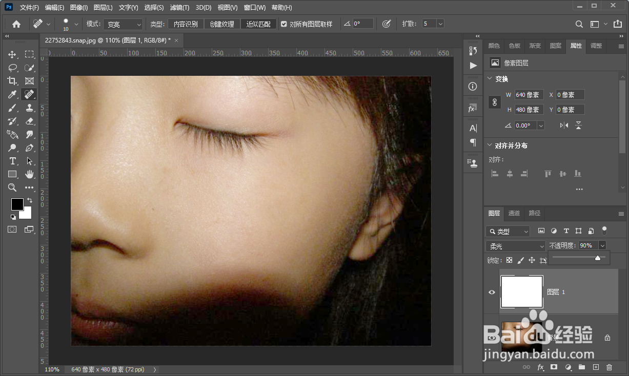Select the Crop tool
629x376 pixels.
[x=12, y=81]
